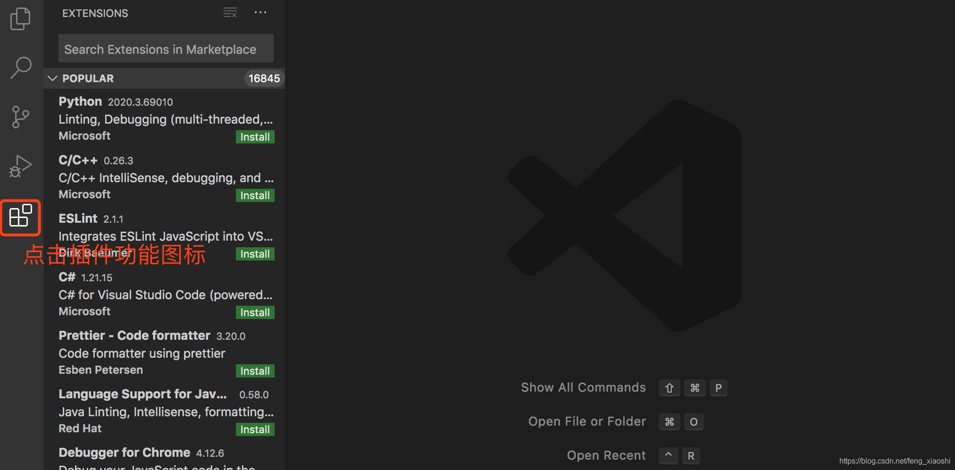Click the P key hint for Show All Commands
This screenshot has width=955, height=470.
tap(718, 388)
